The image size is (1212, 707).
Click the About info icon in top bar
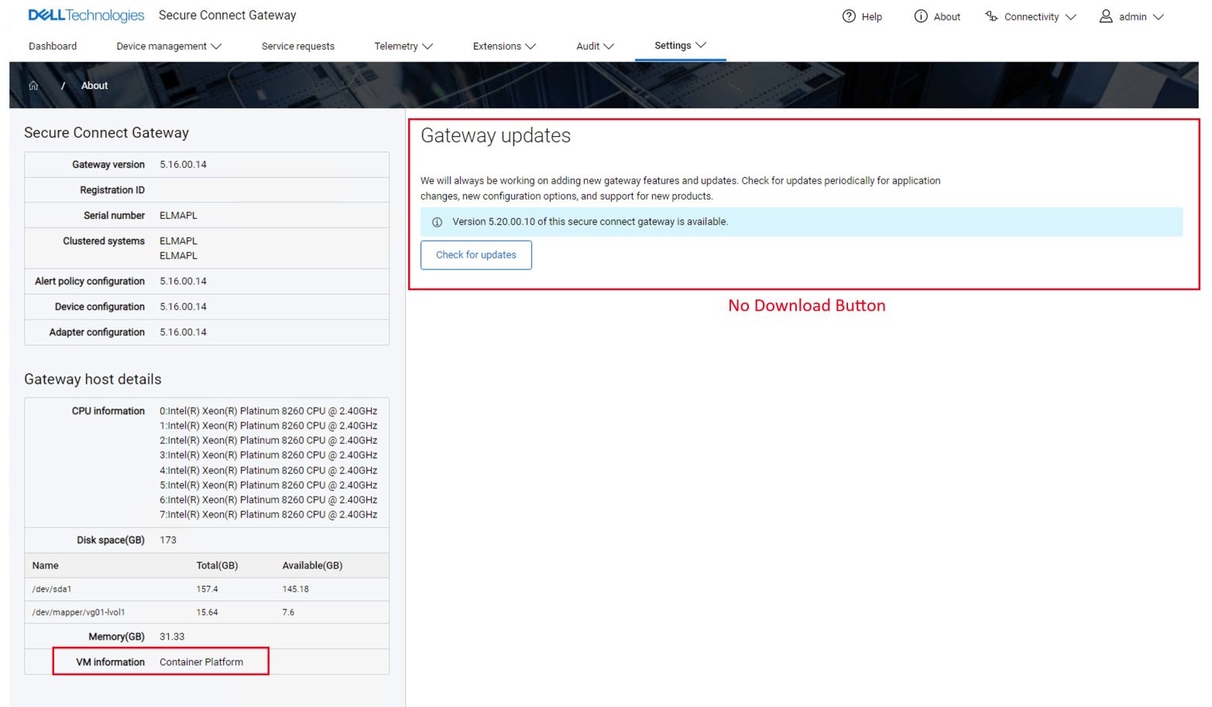click(x=920, y=16)
